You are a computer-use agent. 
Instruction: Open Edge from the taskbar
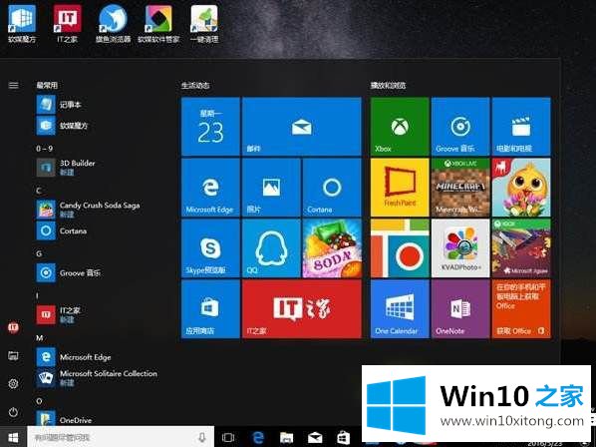point(258,437)
